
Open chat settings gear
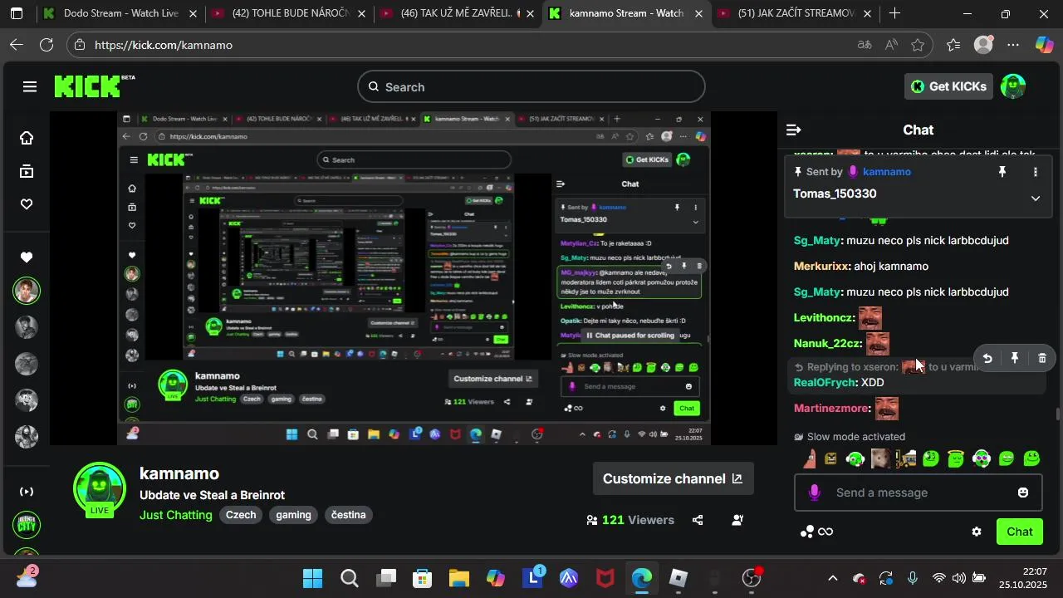click(x=977, y=532)
